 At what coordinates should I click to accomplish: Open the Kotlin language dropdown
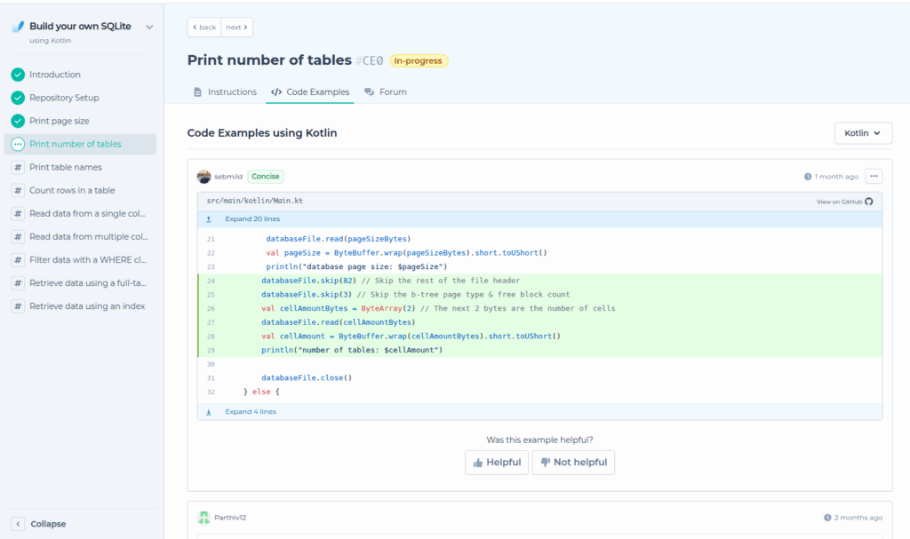(x=863, y=133)
